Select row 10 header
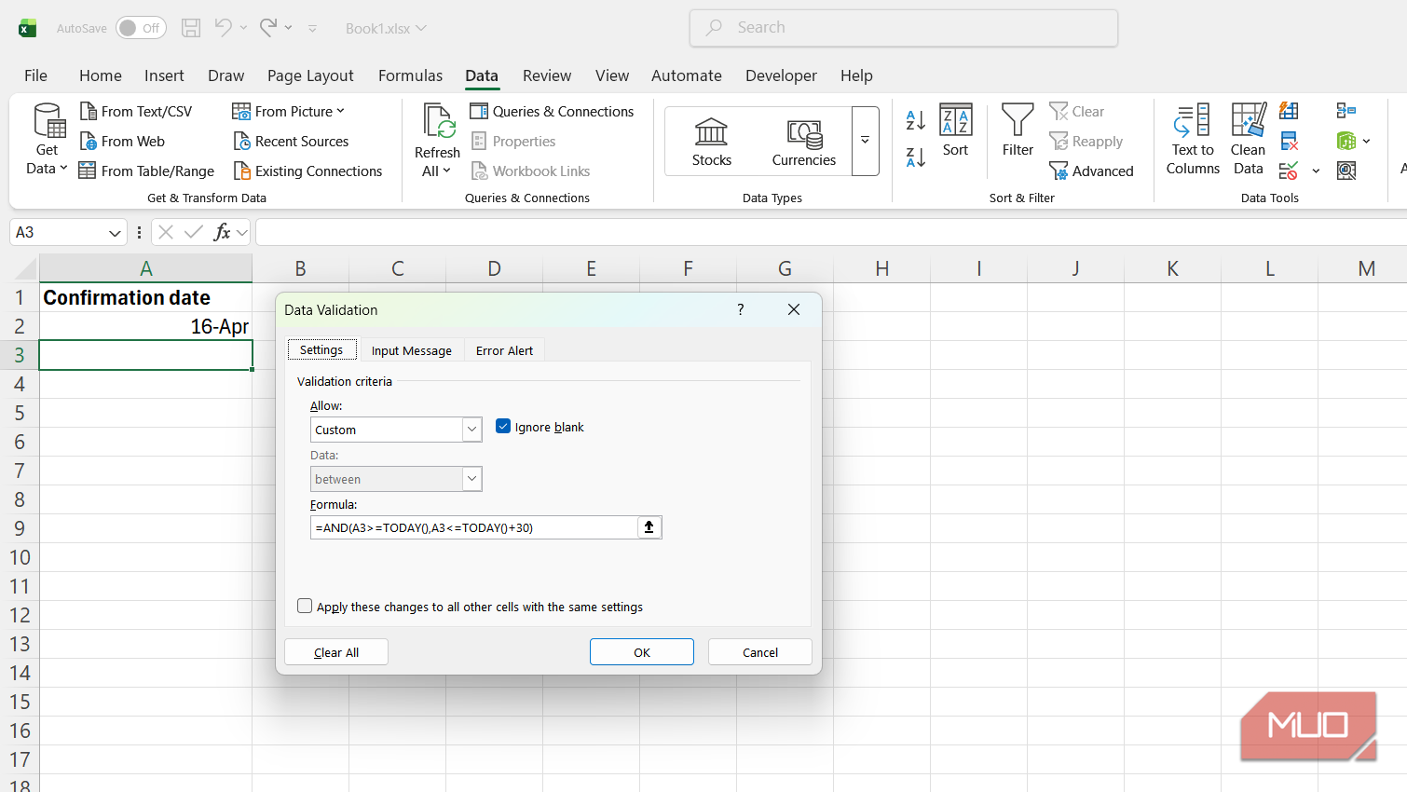The image size is (1407, 792). [x=20, y=557]
